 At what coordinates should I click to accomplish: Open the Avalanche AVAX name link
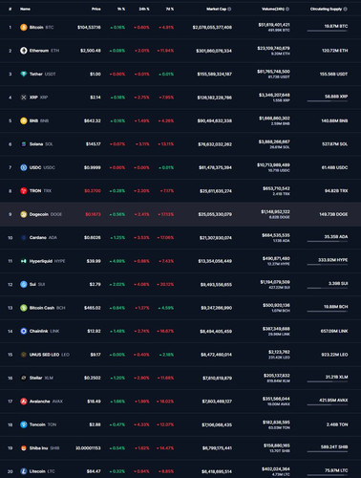pos(46,402)
